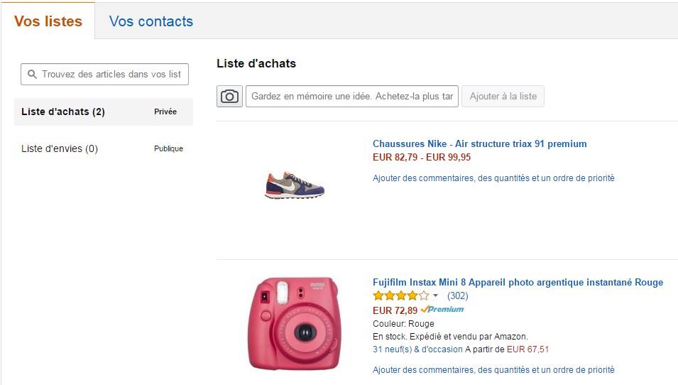Viewport: 678px width, 385px height.
Task: Add comments link under Fujifilm camera
Action: [493, 370]
